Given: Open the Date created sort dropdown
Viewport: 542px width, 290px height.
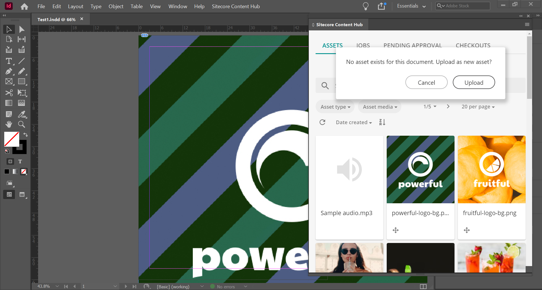Looking at the screenshot, I should point(353,122).
